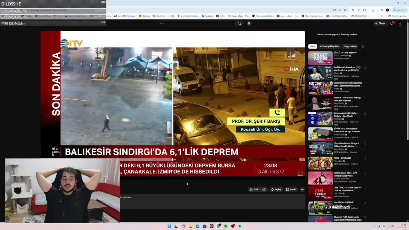The width and height of the screenshot is (409, 230).
Task: Open the Chrome profile avatar
Action: 388,10
